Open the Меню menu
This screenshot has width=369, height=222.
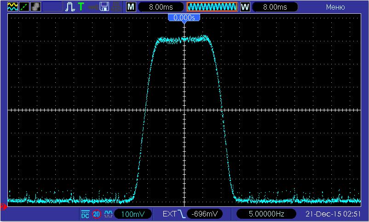point(335,7)
